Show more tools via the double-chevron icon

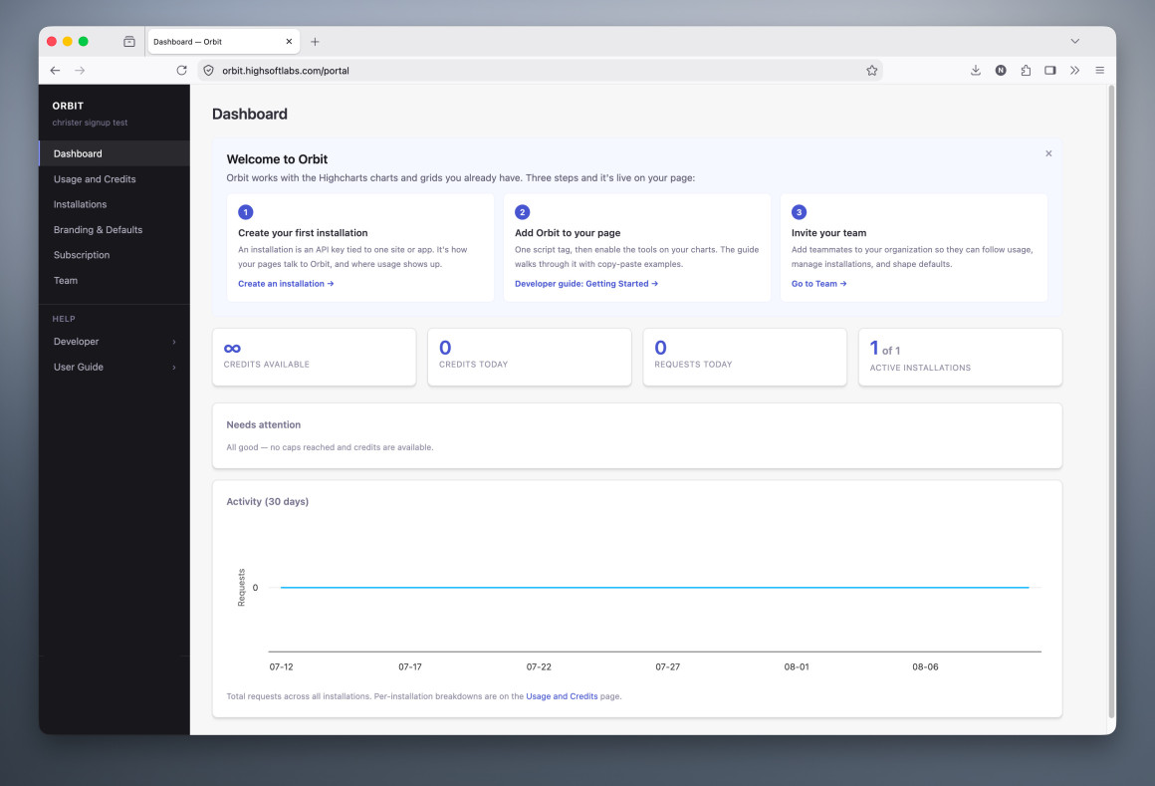pyautogui.click(x=1074, y=71)
